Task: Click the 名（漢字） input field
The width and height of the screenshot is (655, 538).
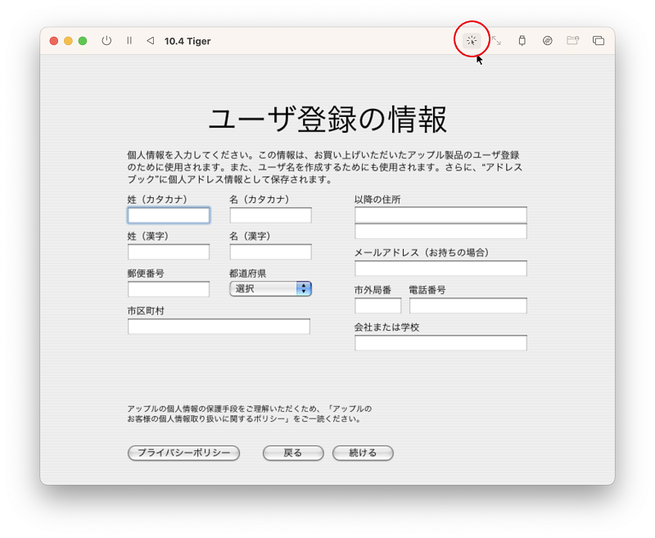Action: pyautogui.click(x=271, y=252)
